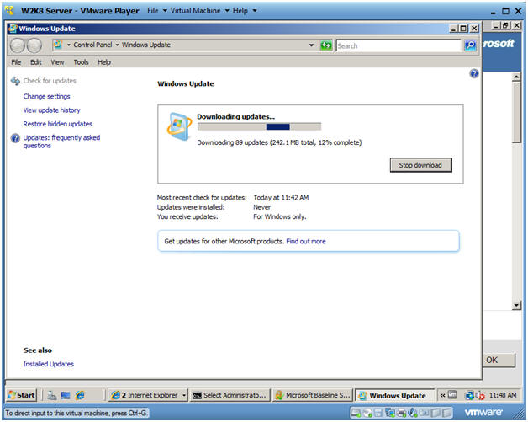
Task: Click the Show Desktop quick launch icon
Action: (x=66, y=395)
